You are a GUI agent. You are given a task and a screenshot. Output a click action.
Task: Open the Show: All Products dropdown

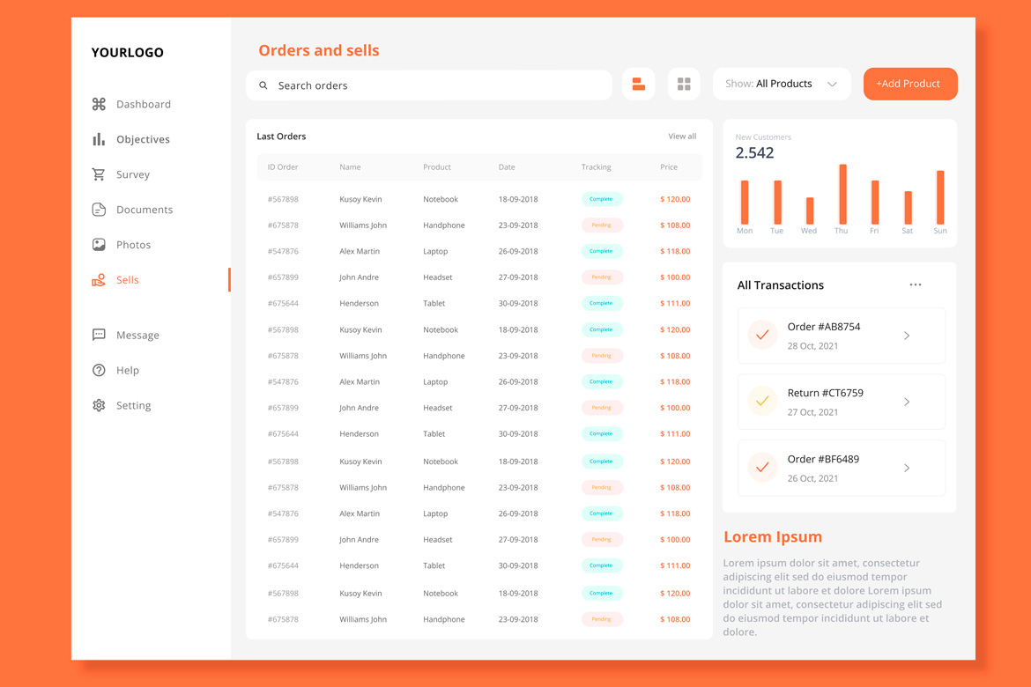pyautogui.click(x=781, y=84)
